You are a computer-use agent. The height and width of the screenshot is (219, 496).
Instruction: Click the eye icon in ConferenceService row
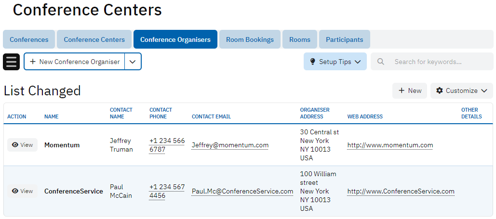coord(15,191)
